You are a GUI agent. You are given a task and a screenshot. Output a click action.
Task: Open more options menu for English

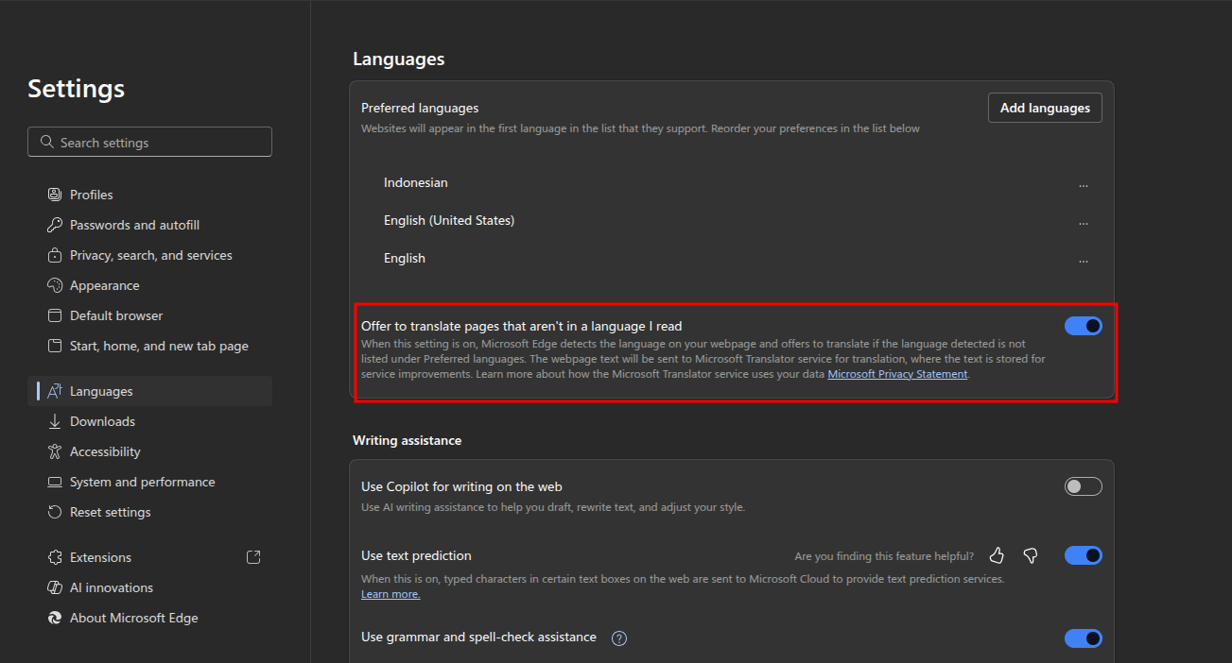coord(1083,261)
